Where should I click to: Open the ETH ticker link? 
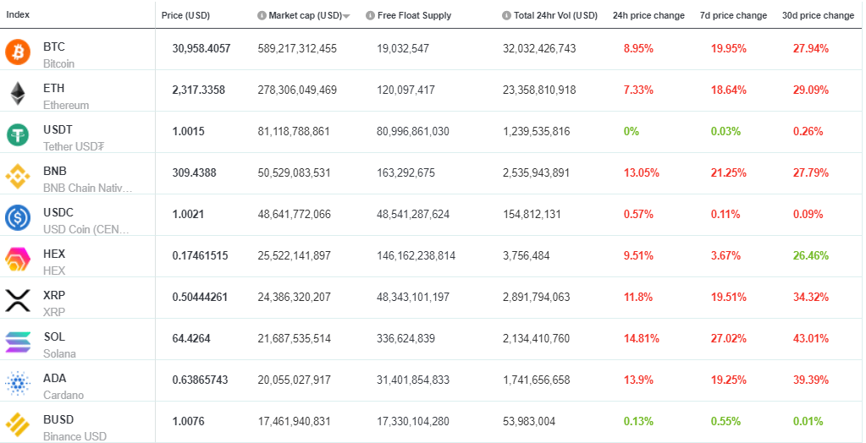(x=53, y=88)
